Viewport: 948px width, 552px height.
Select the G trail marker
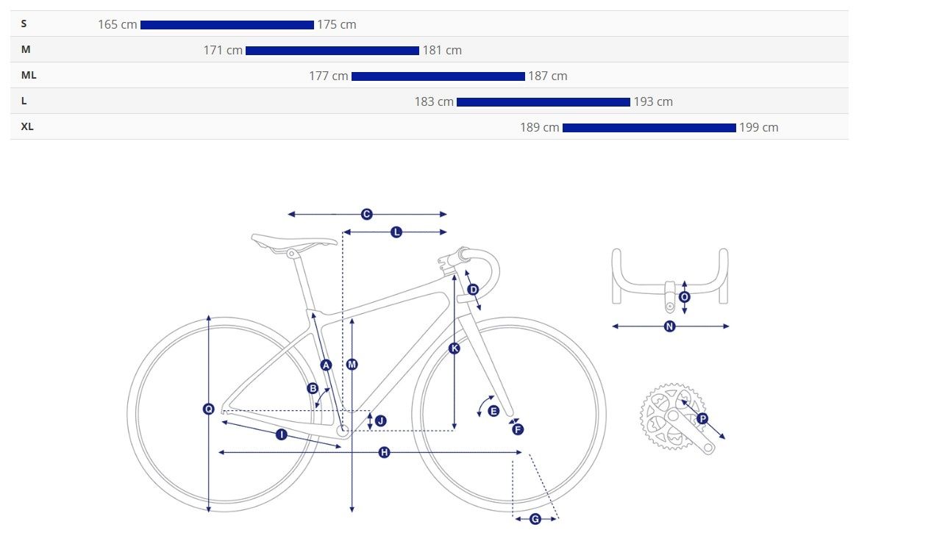pos(535,519)
